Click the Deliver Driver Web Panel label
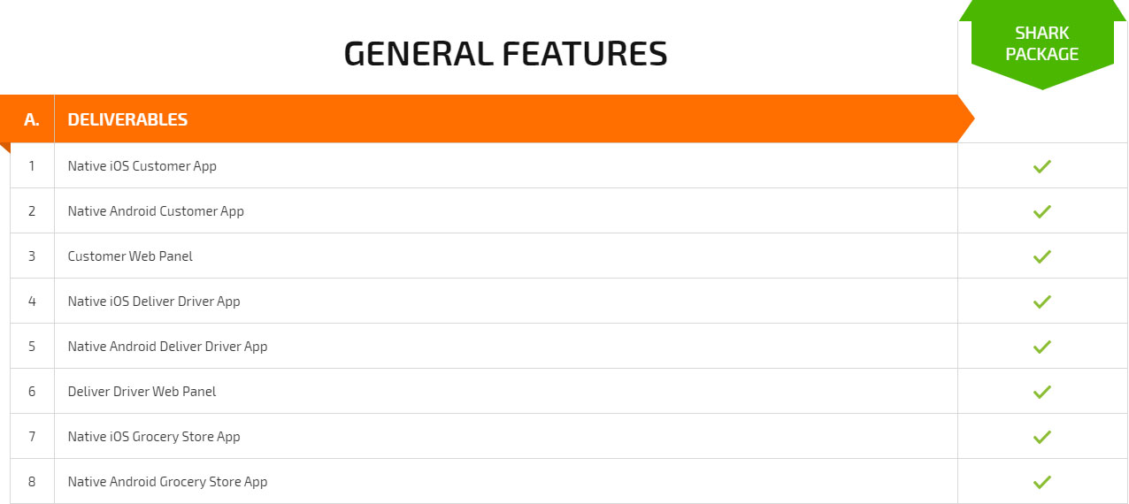The width and height of the screenshot is (1129, 504). (142, 392)
